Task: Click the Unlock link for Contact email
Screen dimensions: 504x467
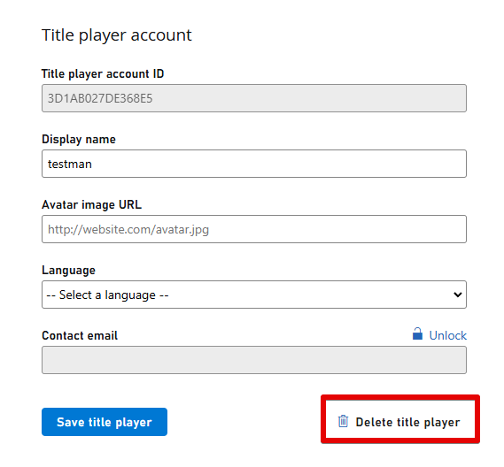Action: point(447,335)
